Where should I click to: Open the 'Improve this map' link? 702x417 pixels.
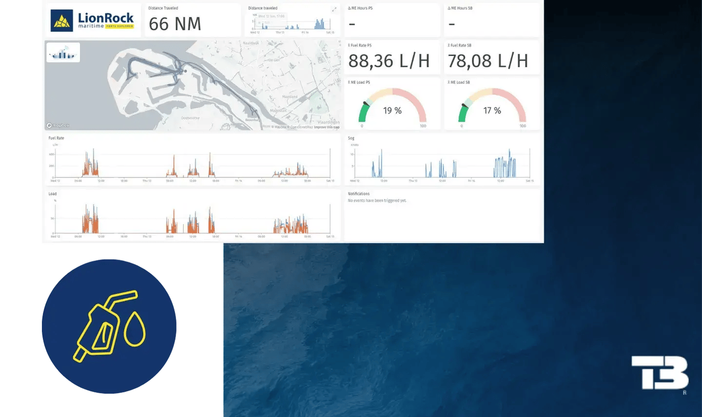(x=326, y=127)
